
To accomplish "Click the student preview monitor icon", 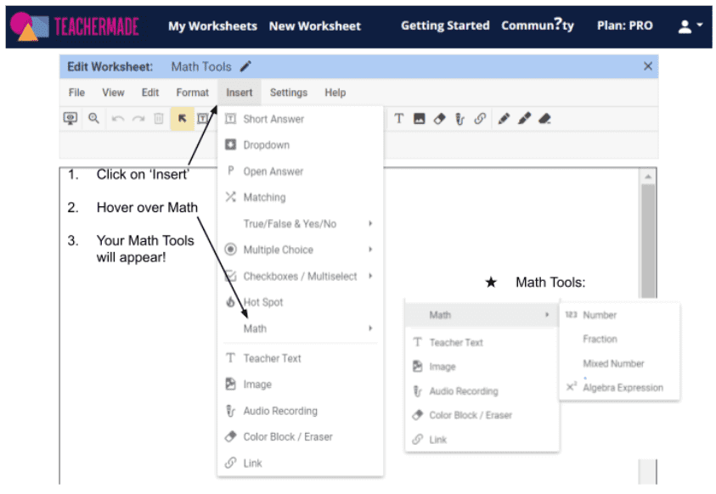I will pos(70,119).
